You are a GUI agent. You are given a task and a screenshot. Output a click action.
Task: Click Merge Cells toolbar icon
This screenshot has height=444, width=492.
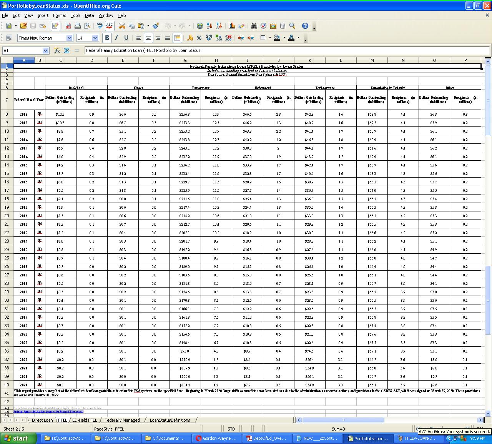[177, 38]
